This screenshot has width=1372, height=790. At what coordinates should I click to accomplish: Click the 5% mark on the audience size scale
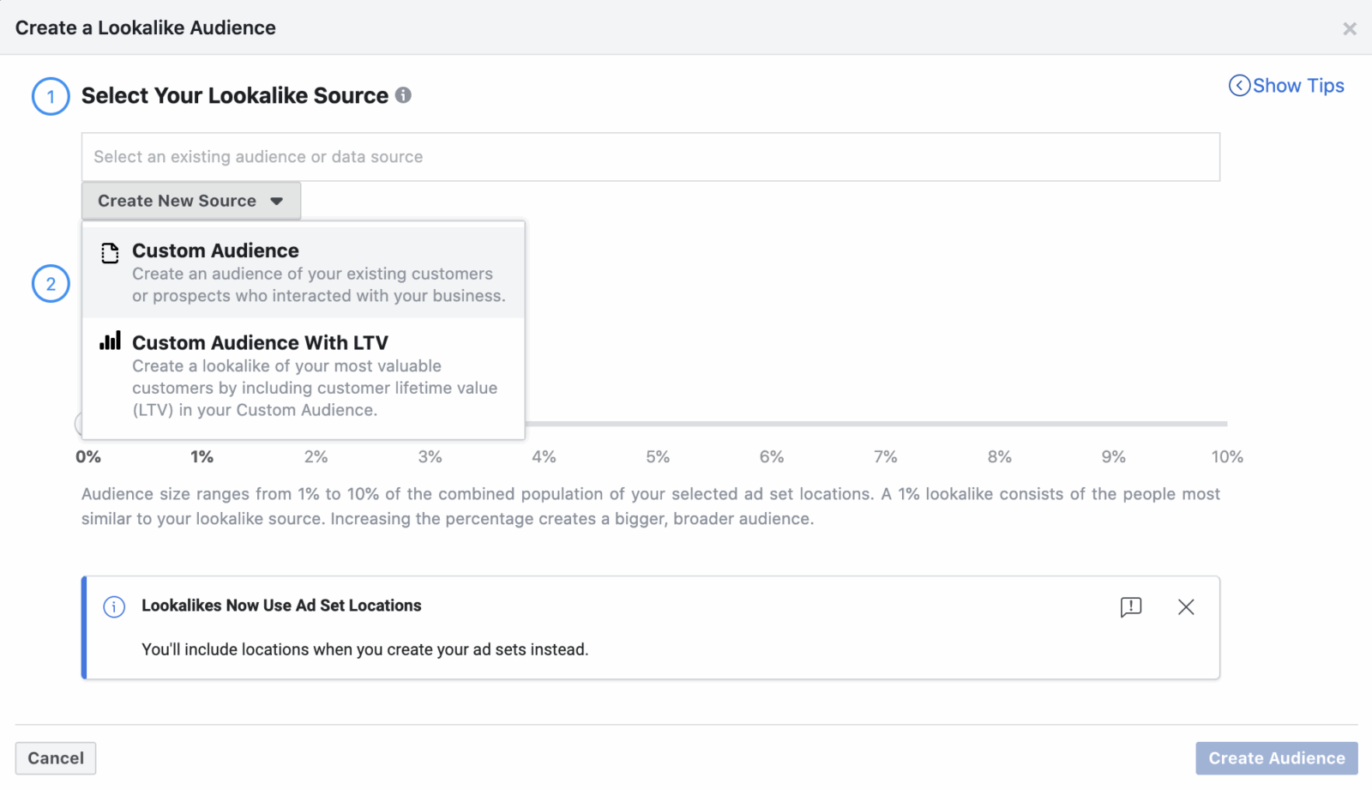657,456
